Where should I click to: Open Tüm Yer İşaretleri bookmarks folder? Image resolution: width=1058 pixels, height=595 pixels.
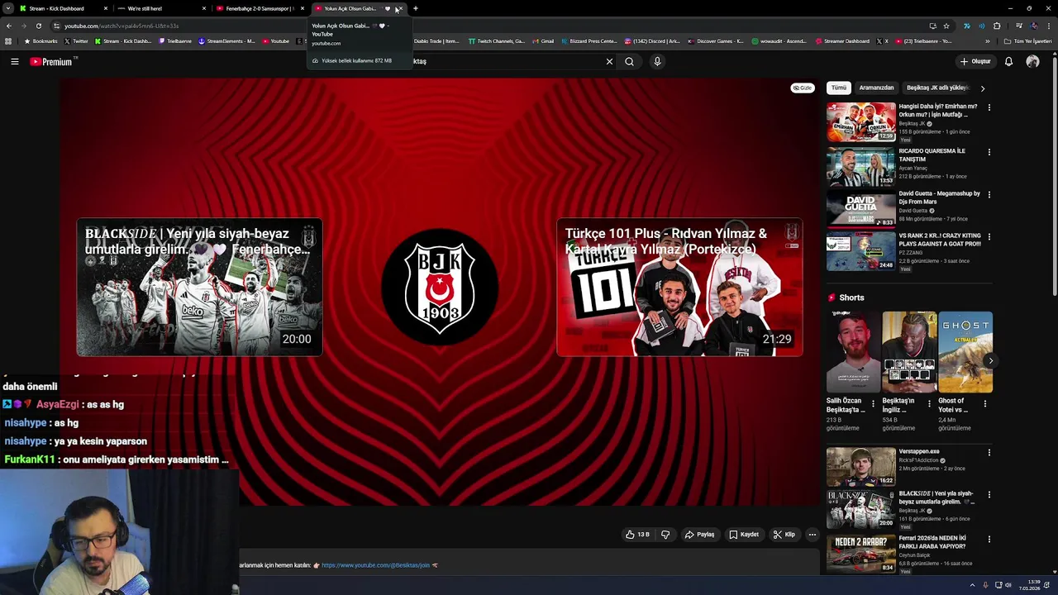click(x=1028, y=41)
